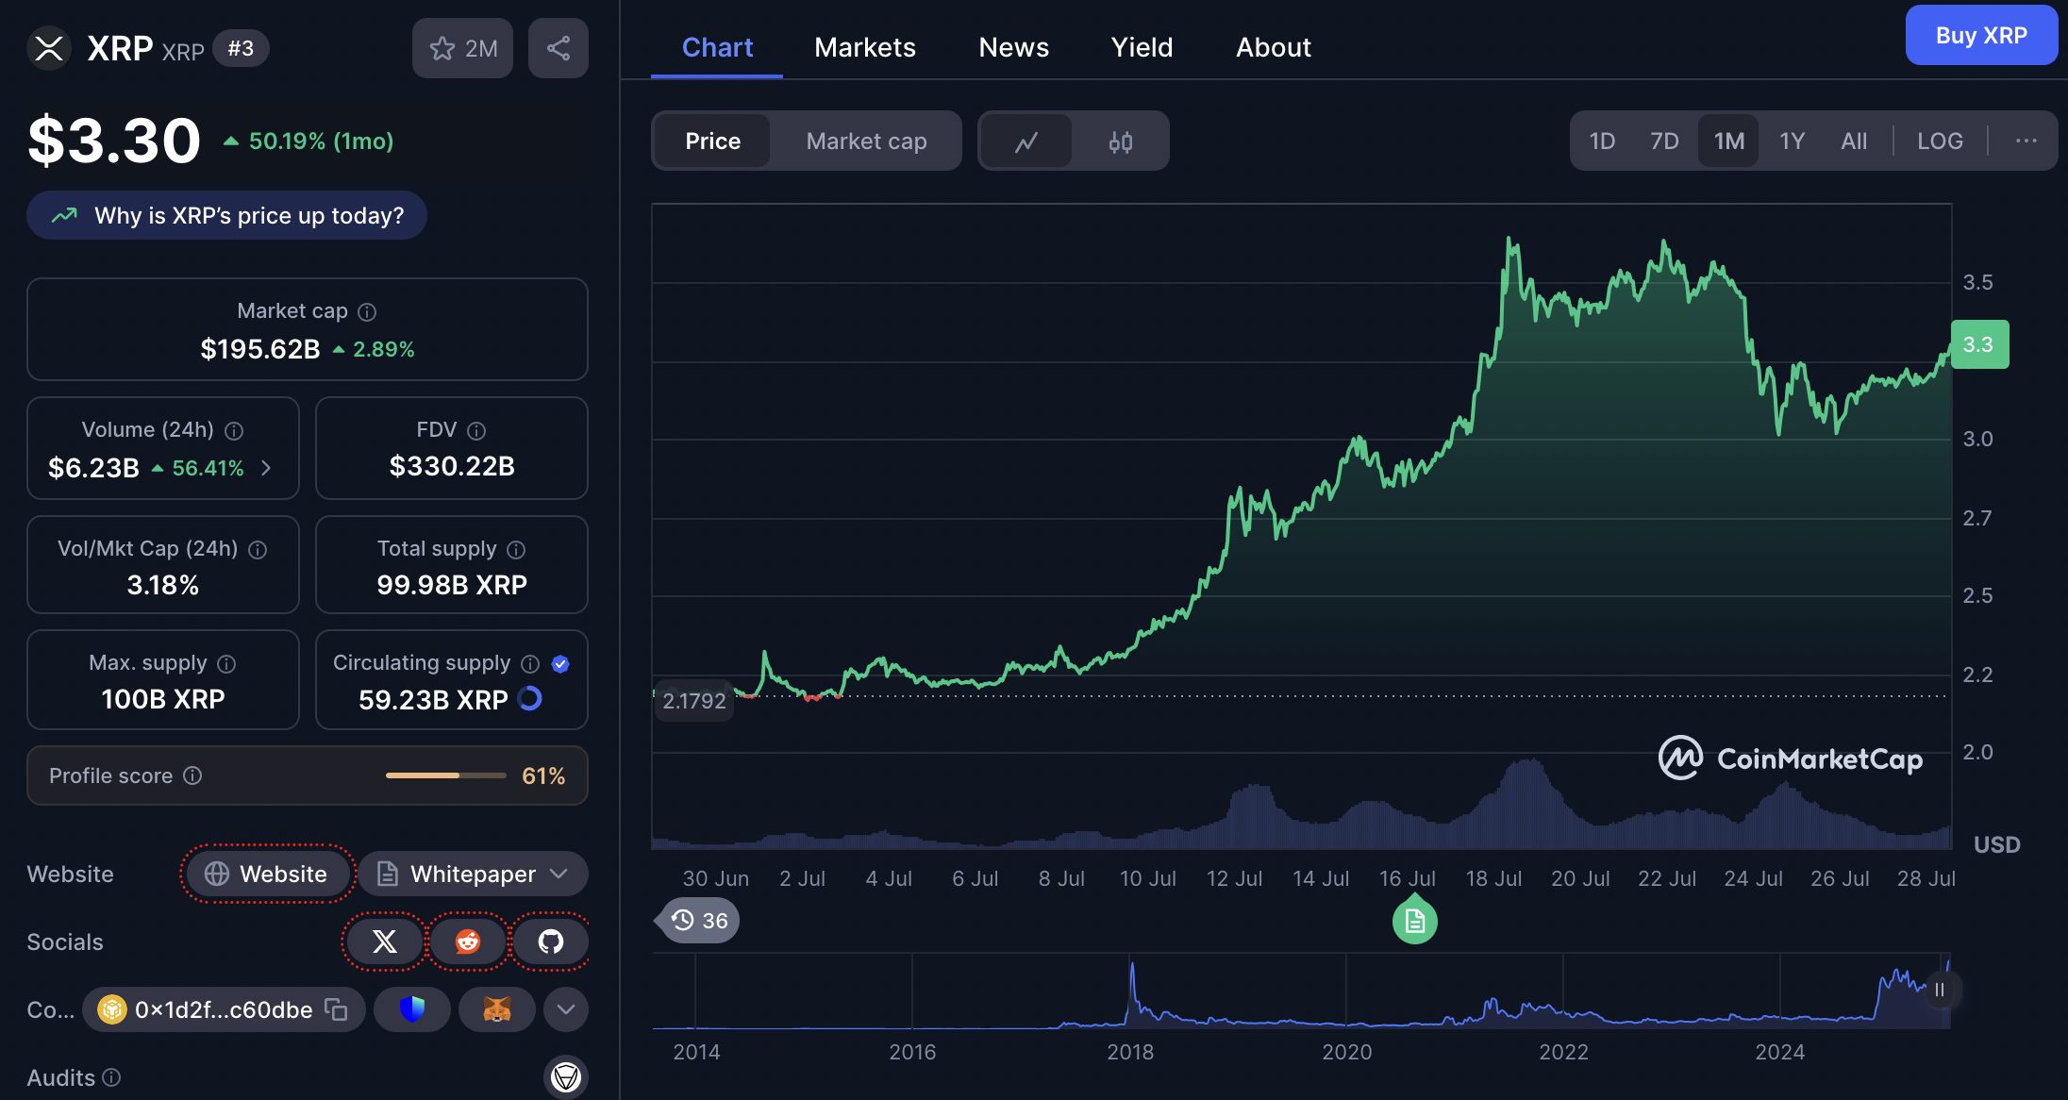The height and width of the screenshot is (1100, 2068).
Task: Open FDV info icon
Action: point(476,430)
